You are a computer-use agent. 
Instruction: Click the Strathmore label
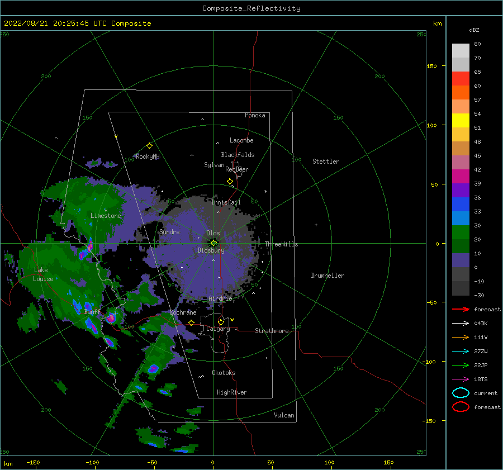(x=272, y=331)
